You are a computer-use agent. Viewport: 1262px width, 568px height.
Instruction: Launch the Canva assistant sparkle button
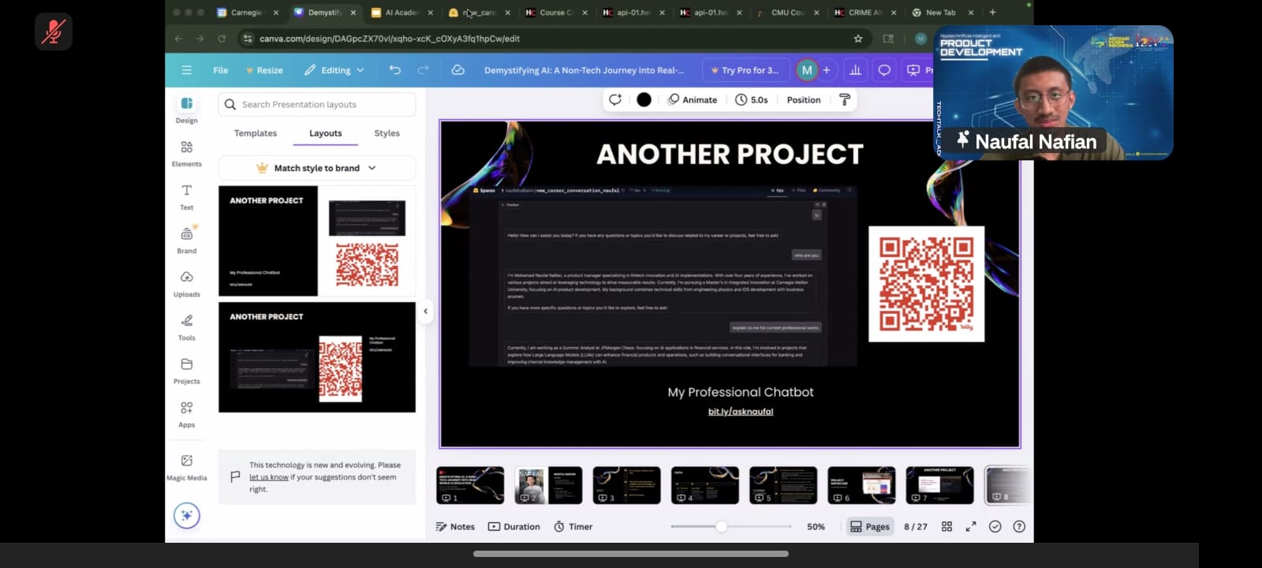coord(187,516)
